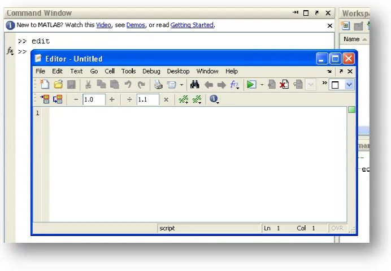Click the multiply factor field showing 1.1
Viewport: 391px width, 271px height.
coord(148,99)
